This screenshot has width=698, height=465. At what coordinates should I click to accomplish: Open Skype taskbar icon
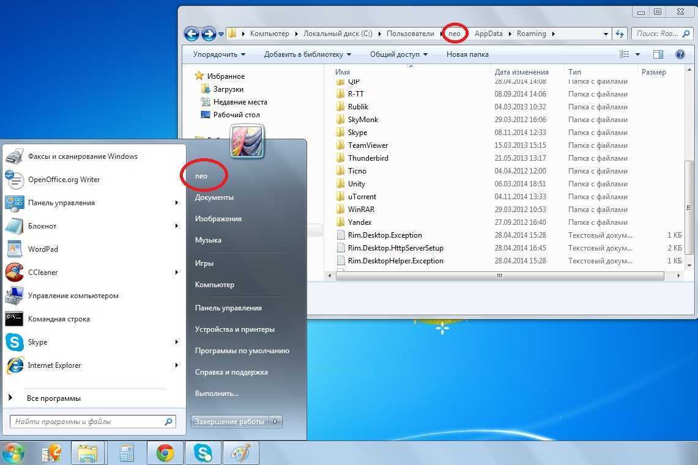tap(203, 453)
